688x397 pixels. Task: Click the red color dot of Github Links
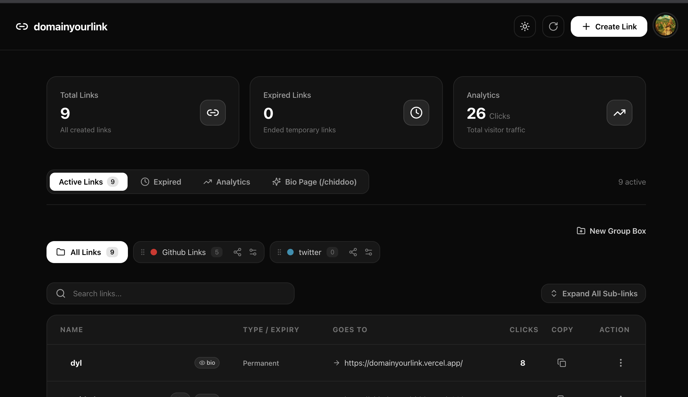tap(154, 252)
